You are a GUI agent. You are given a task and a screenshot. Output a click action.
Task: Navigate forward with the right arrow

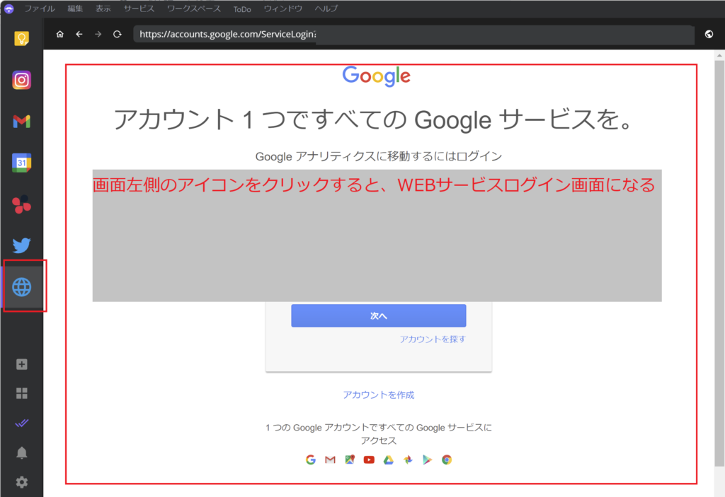coord(98,34)
